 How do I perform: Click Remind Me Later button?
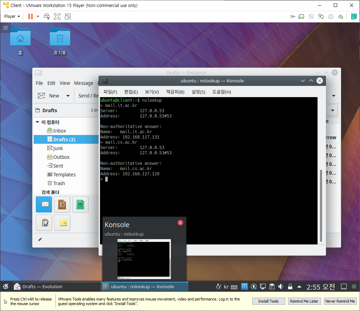pyautogui.click(x=304, y=301)
